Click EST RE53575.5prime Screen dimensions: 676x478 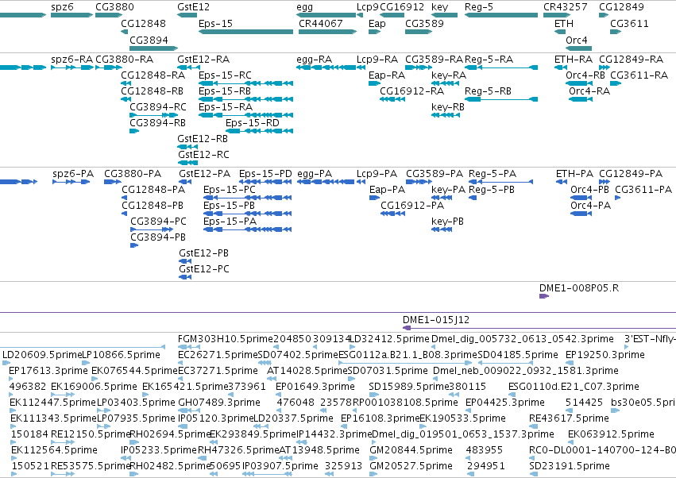91,466
